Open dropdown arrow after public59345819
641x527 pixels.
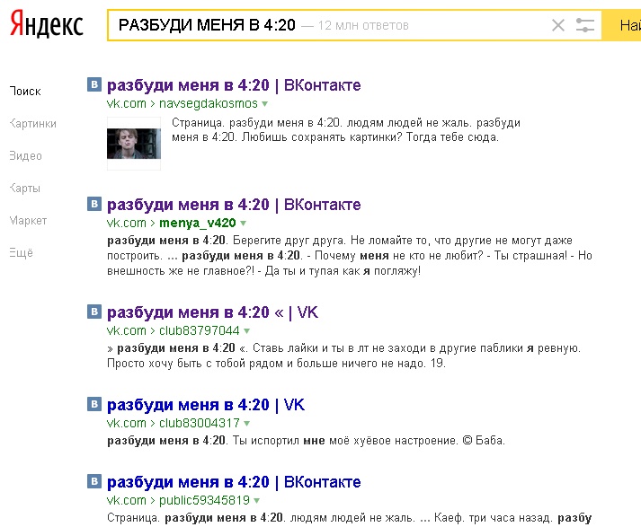[256, 501]
